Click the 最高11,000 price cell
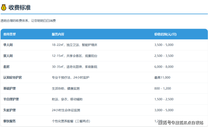 [x=162, y=78]
